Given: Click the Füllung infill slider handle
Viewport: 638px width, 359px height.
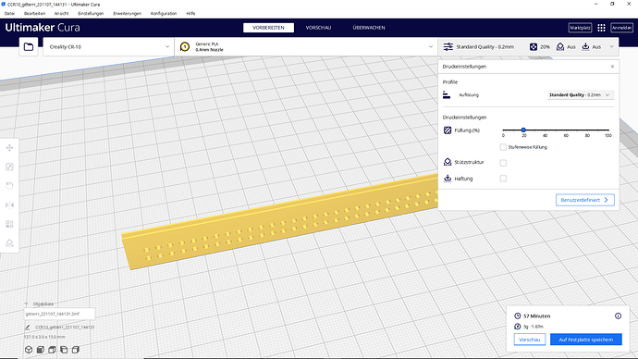Looking at the screenshot, I should [x=523, y=130].
